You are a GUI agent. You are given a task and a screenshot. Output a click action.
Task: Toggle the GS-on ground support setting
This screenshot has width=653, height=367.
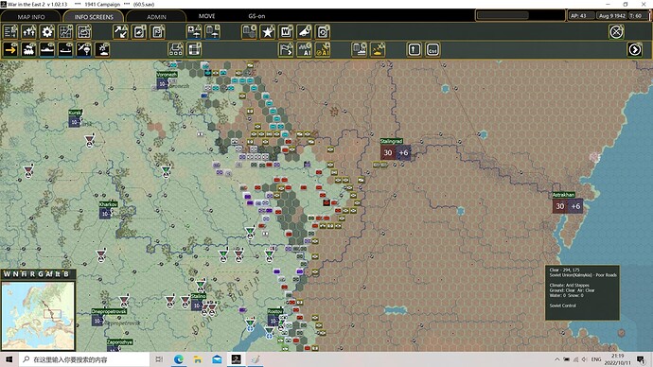(256, 16)
